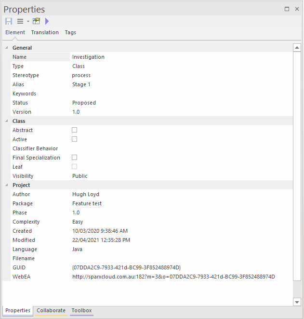This screenshot has height=319, width=304.
Task: Check the Final Specialization box
Action: pos(74,158)
